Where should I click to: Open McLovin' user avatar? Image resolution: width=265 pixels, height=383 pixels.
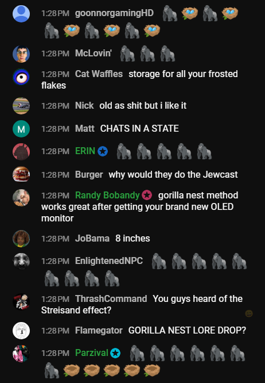[x=21, y=54]
